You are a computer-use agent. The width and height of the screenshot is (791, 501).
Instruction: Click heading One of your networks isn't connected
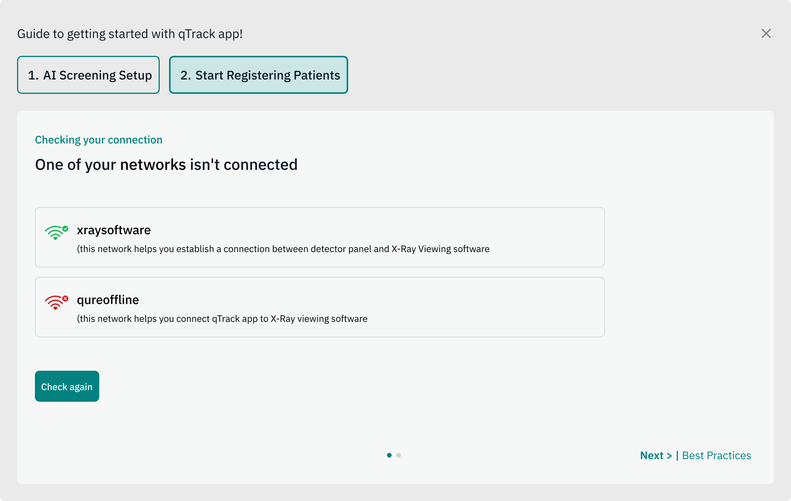(x=166, y=164)
